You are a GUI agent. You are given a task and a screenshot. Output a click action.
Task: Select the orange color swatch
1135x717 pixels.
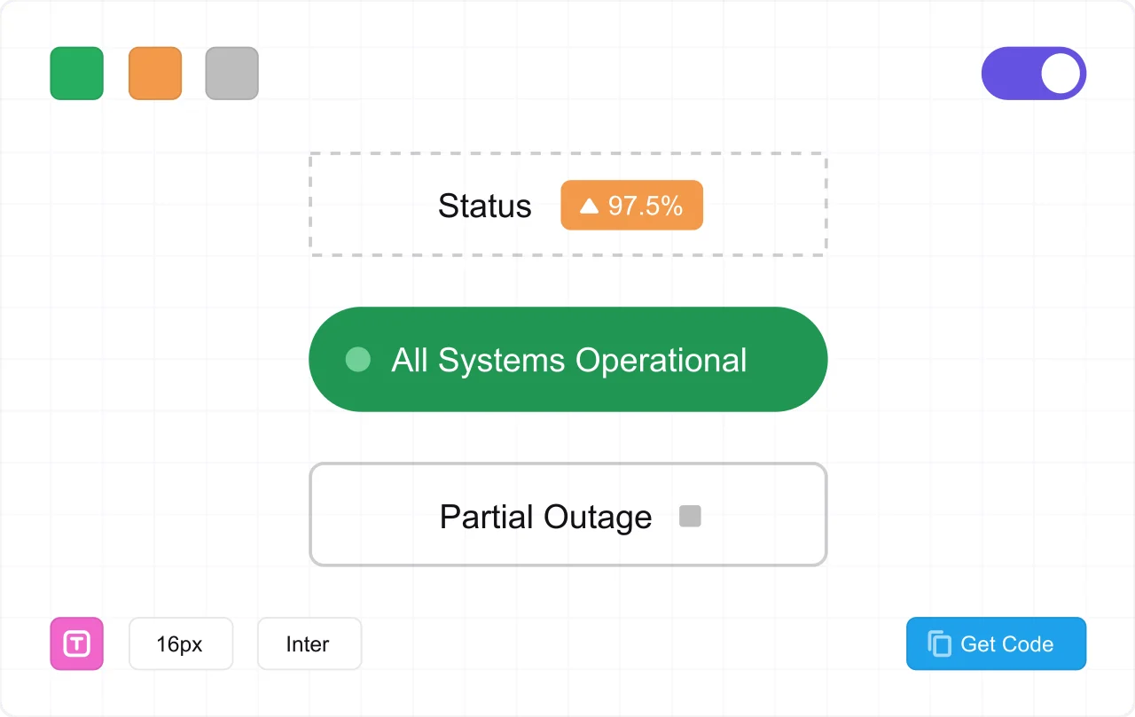pos(155,74)
